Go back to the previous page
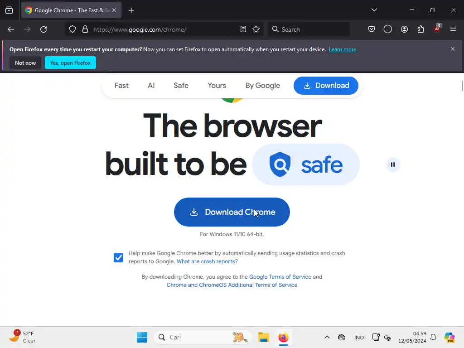 click(x=11, y=29)
